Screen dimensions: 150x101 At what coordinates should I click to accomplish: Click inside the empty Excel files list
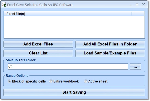coord(74,27)
